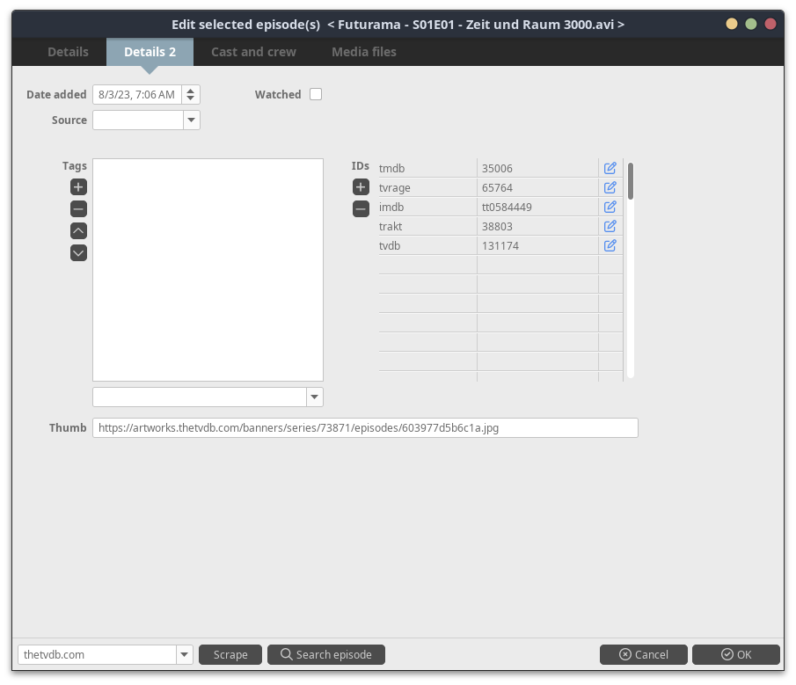Expand the tags combo box below list
Screen dimensions: 796x685
coord(314,397)
